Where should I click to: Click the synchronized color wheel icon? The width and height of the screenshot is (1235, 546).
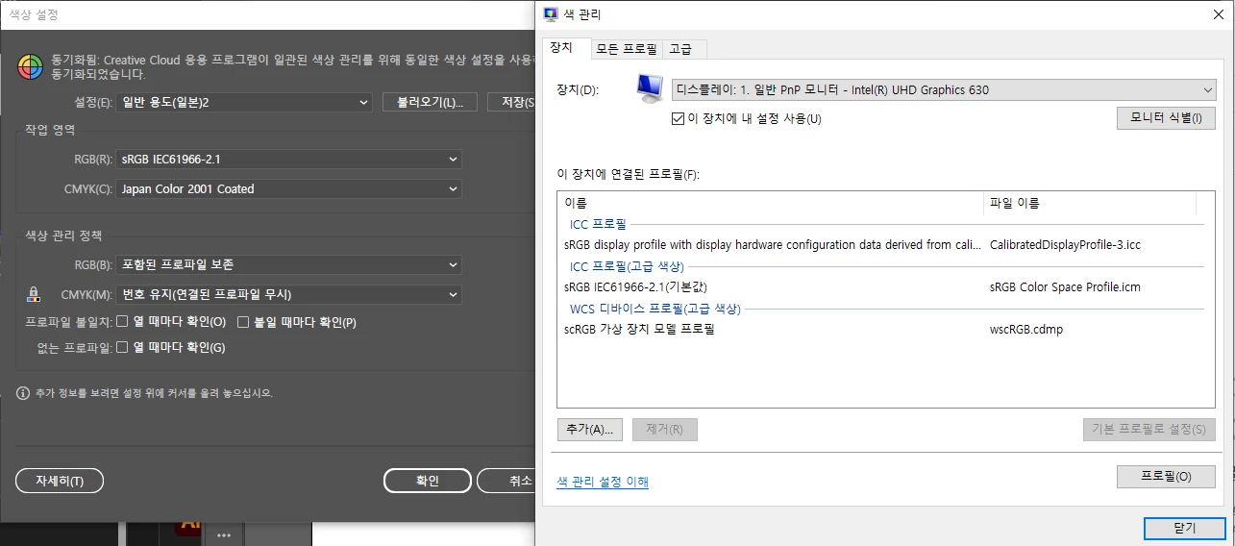click(31, 66)
